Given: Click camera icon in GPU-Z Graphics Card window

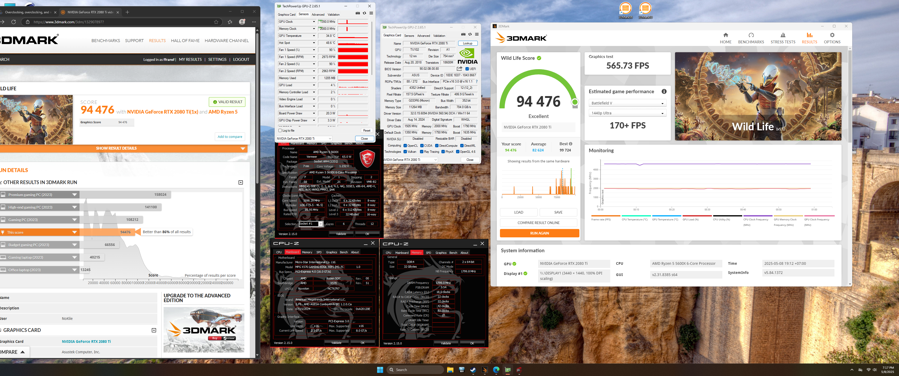Looking at the screenshot, I should click(463, 34).
